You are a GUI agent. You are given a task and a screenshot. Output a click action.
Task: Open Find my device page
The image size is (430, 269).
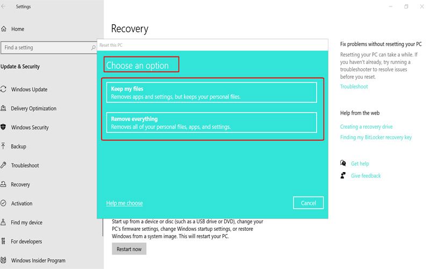[x=26, y=222]
